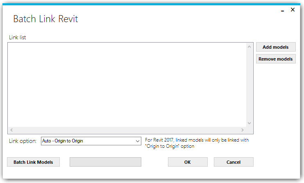
Task: Click the "Batch Link Revit" title text
Action: tap(45, 19)
